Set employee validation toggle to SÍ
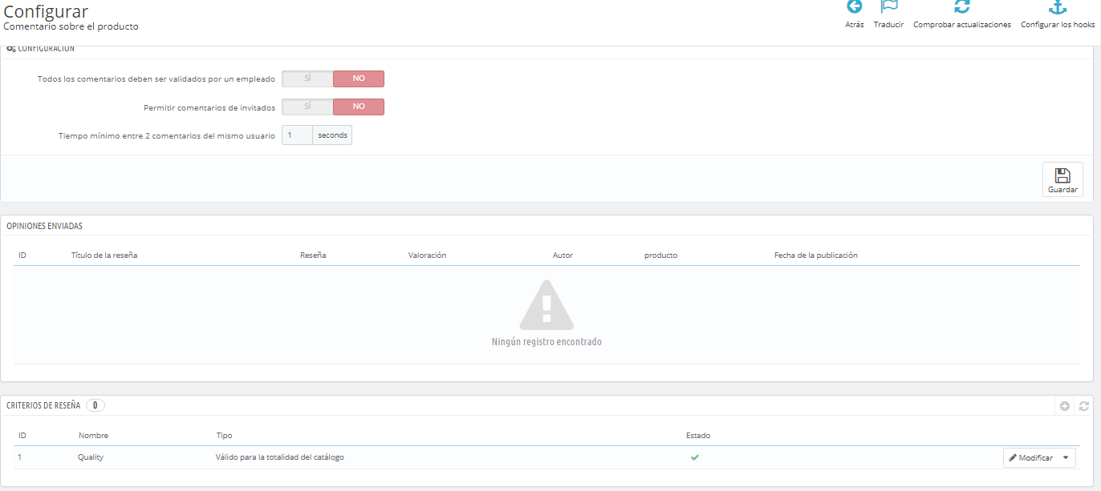Image resolution: width=1101 pixels, height=491 pixels. click(307, 78)
